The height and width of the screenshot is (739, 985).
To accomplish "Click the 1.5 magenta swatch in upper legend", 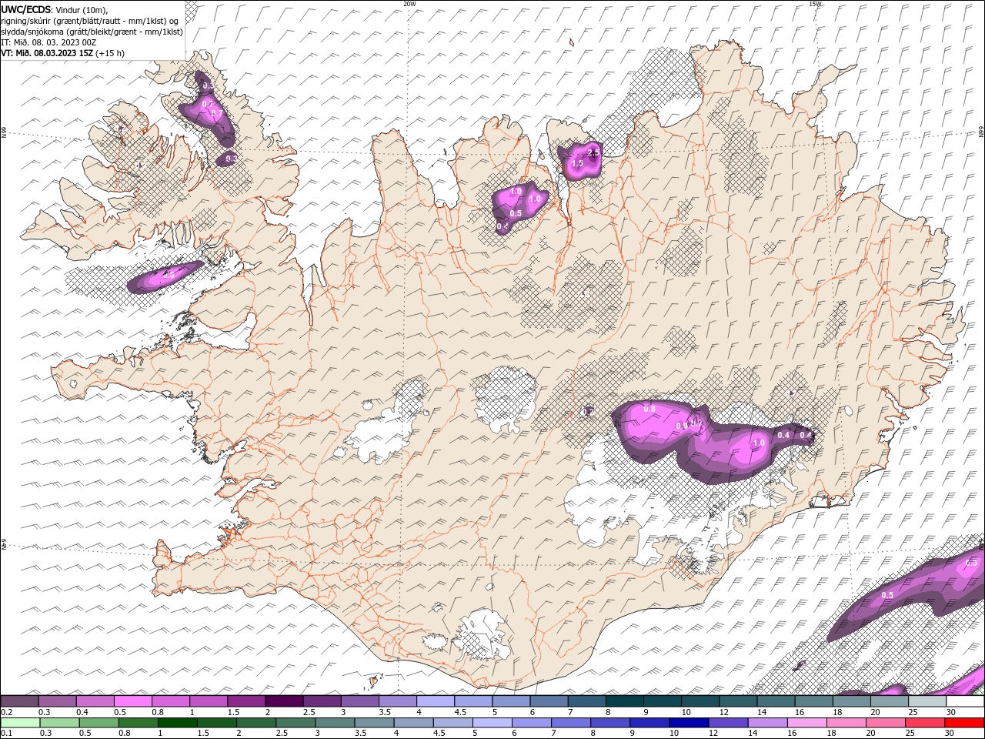I will [x=247, y=701].
